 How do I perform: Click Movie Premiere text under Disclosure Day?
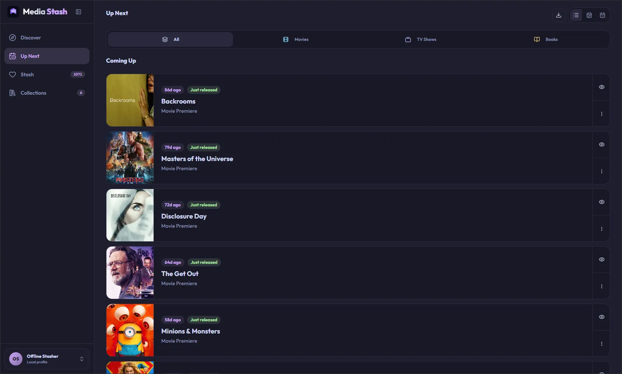[179, 226]
